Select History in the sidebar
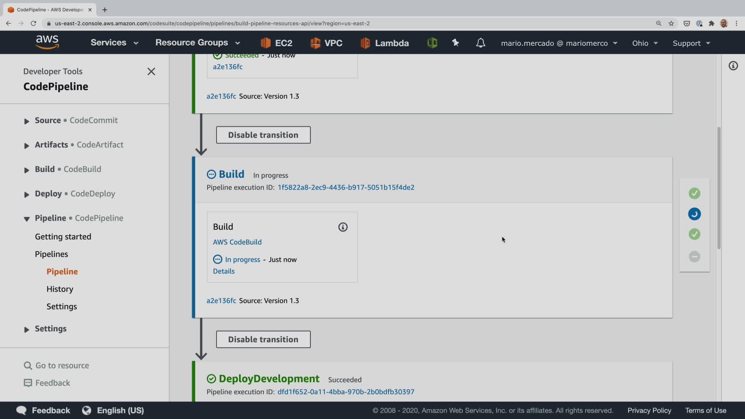 60,289
